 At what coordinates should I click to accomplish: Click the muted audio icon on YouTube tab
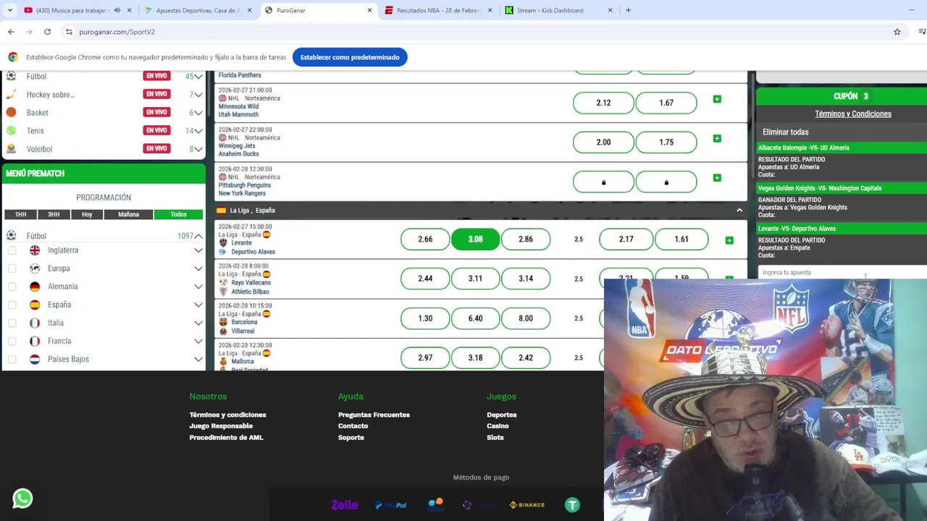[117, 10]
